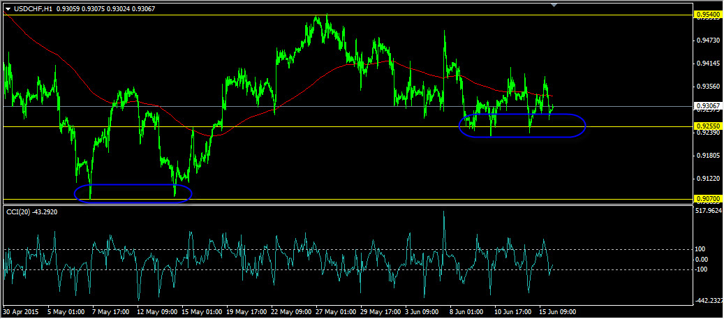Click the 0.94730 price scale value
The height and width of the screenshot is (319, 724).
[707, 41]
